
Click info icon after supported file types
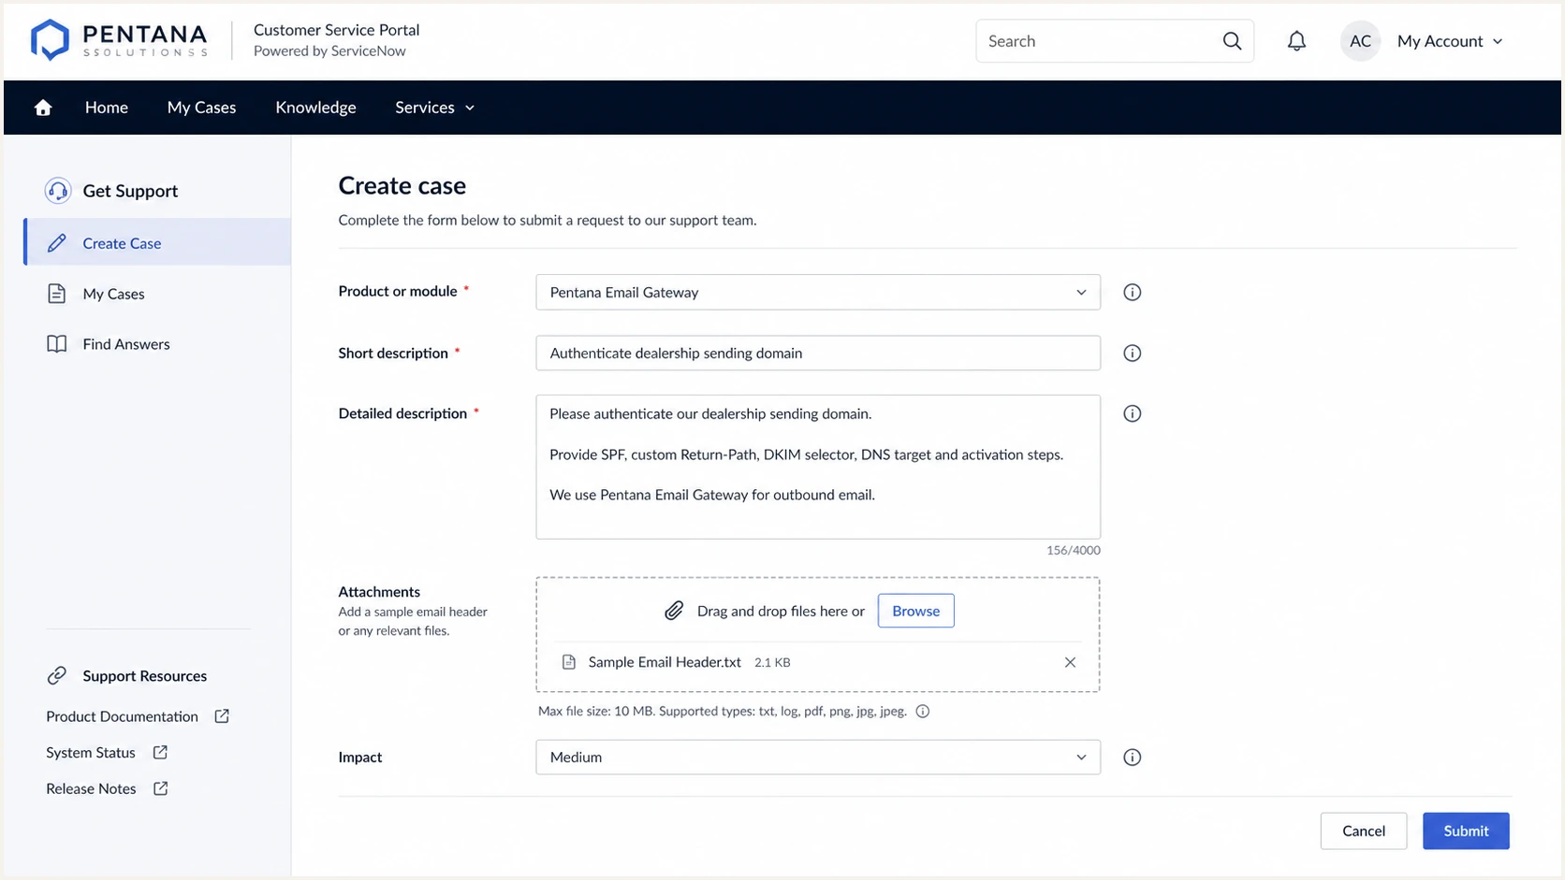click(x=923, y=712)
